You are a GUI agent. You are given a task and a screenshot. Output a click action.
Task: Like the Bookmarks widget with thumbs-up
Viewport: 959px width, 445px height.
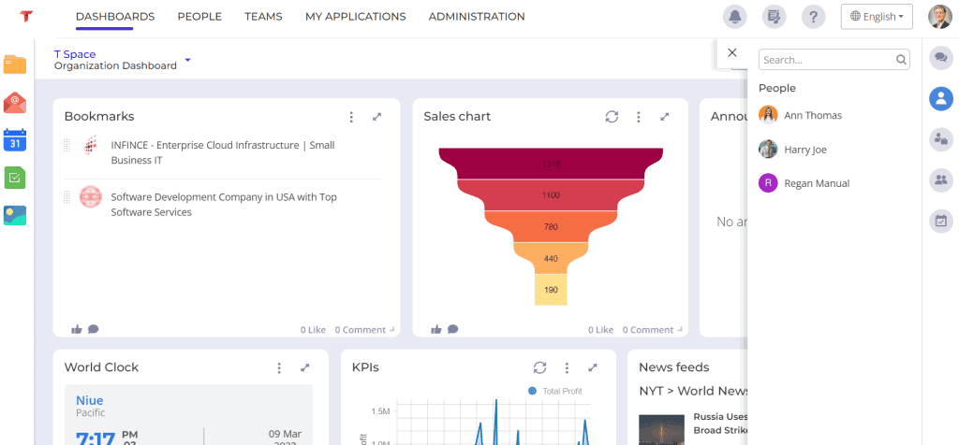point(77,330)
